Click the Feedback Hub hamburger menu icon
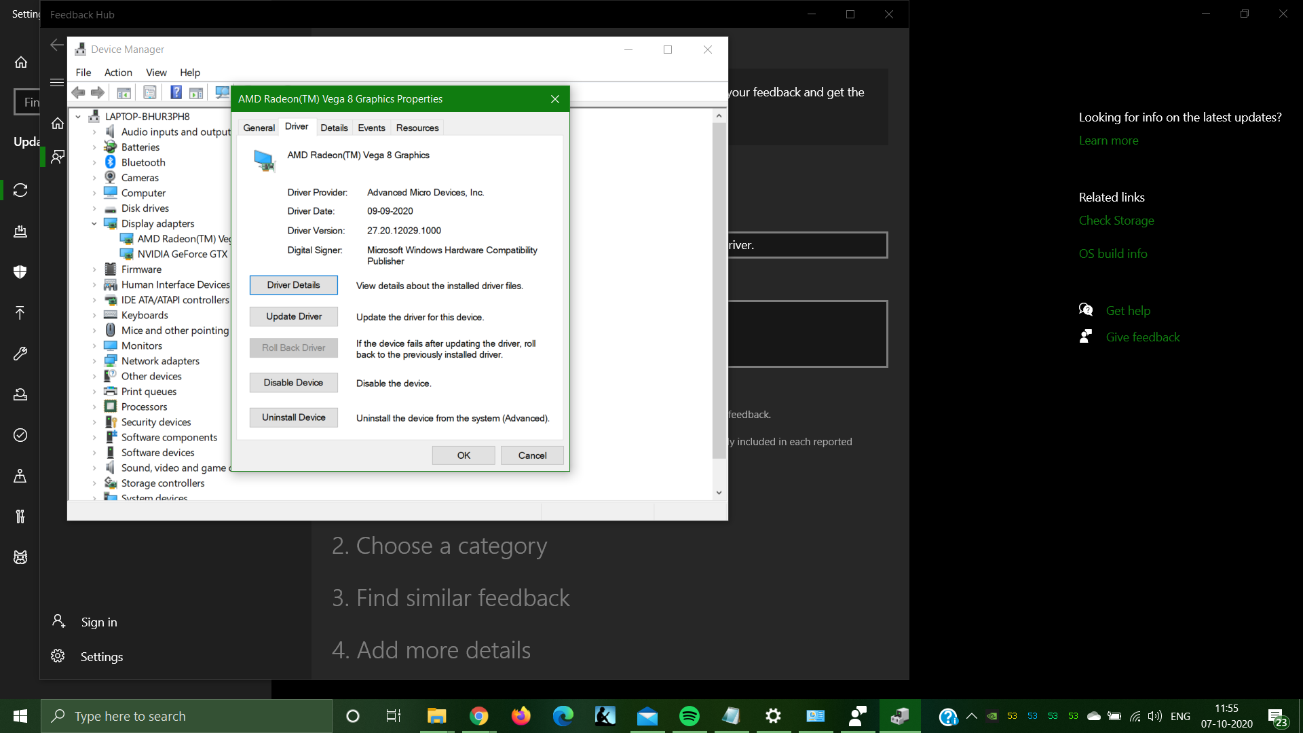Screen dimensions: 1303x733 pos(57,82)
